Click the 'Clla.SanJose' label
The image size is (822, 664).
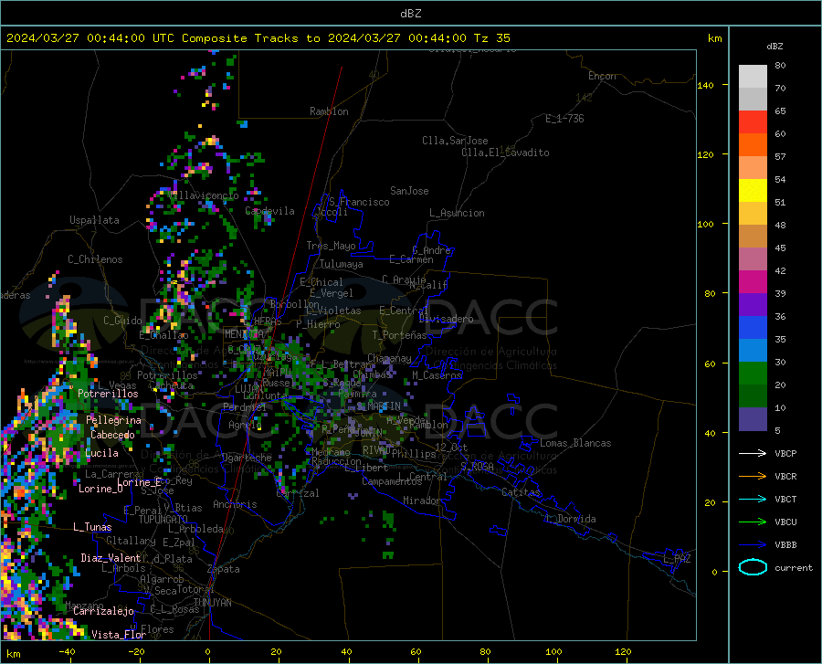tap(455, 141)
